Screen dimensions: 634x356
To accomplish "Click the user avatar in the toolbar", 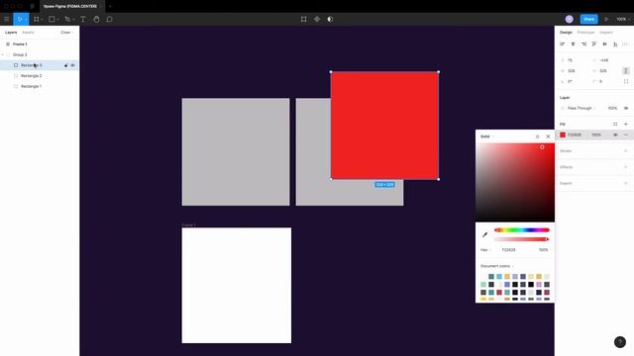I will pyautogui.click(x=569, y=19).
